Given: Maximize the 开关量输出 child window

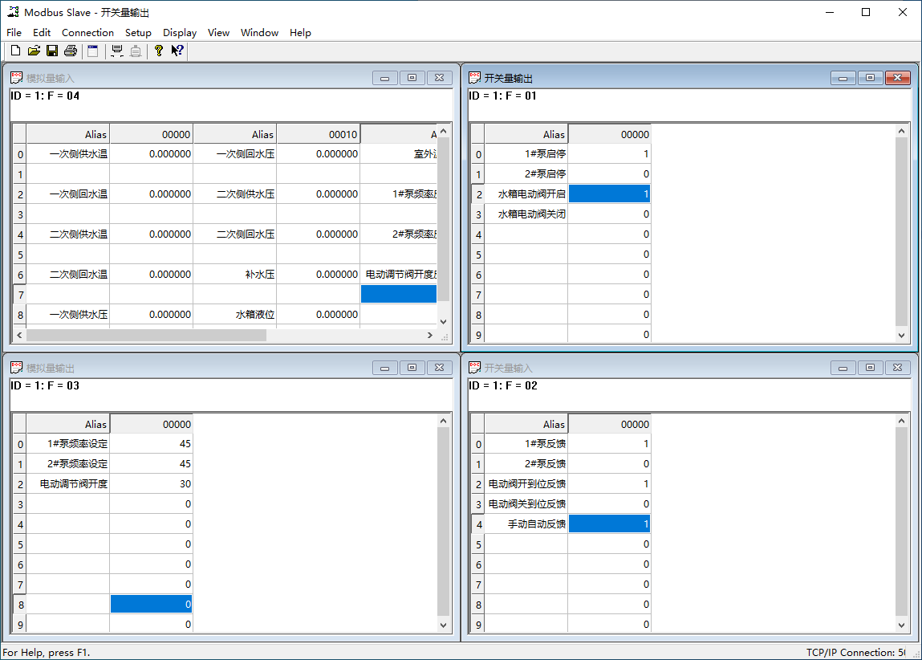Looking at the screenshot, I should 871,78.
